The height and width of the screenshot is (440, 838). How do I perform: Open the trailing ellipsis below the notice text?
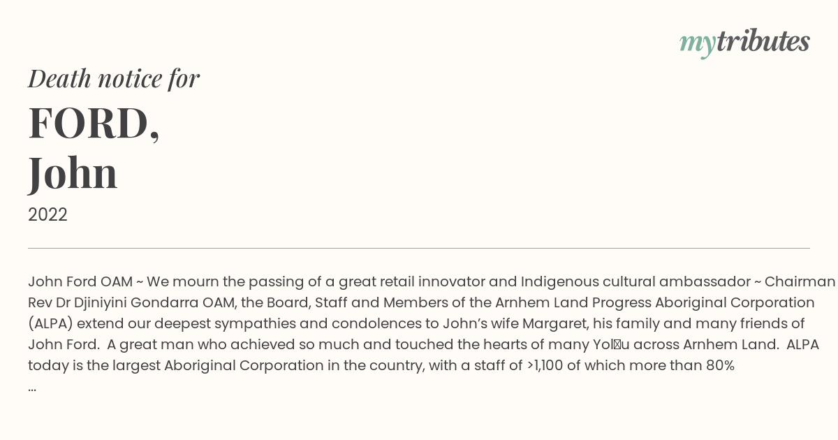click(x=32, y=388)
